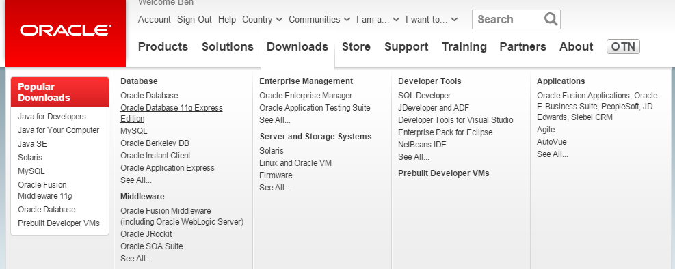Click the search magnifier icon

click(551, 19)
